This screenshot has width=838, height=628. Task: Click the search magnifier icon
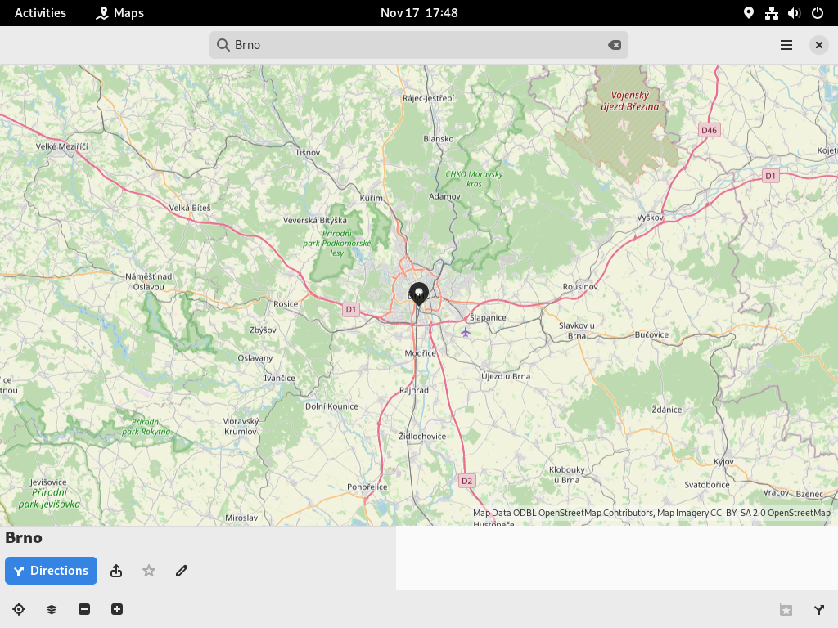(x=223, y=45)
